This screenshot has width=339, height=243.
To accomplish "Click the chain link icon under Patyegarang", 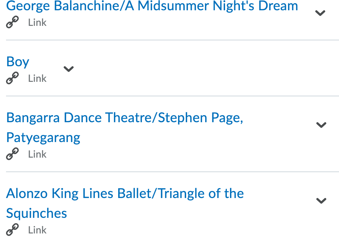I will [x=12, y=154].
